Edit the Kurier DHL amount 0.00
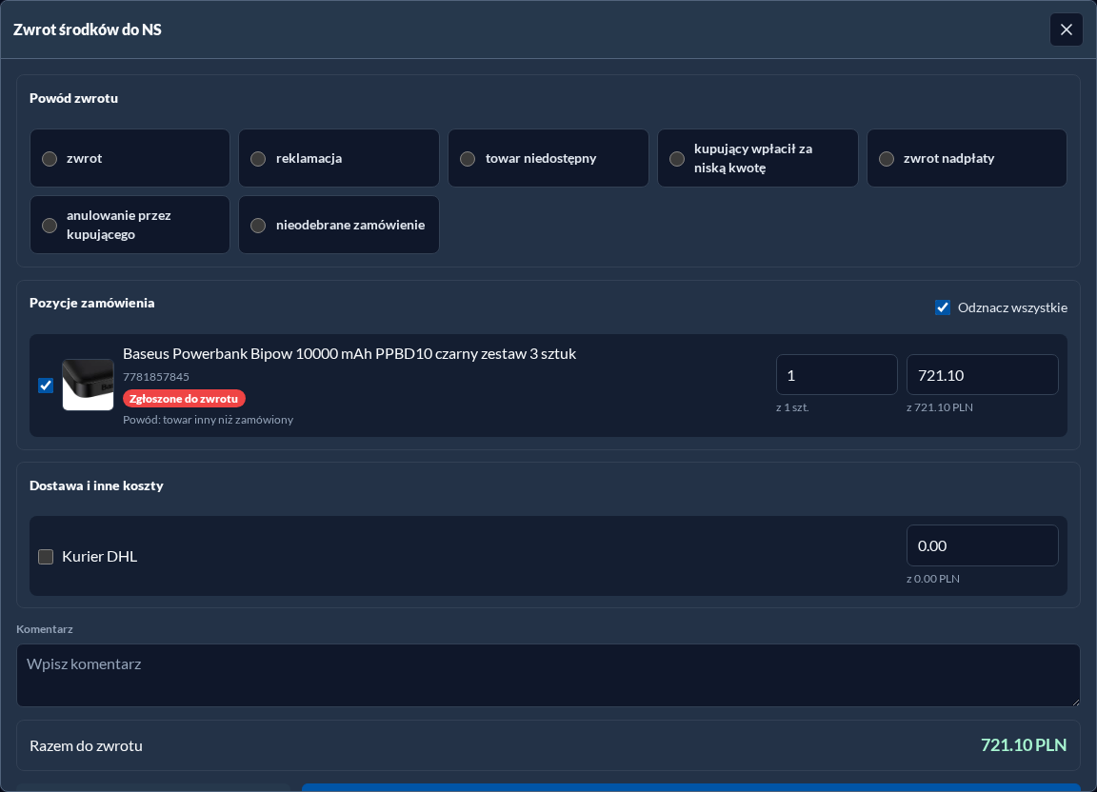 pos(982,545)
